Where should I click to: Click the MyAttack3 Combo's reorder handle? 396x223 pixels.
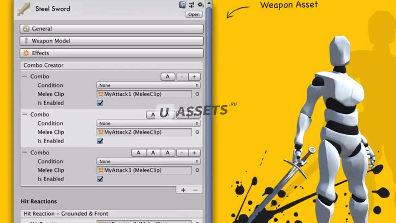coord(25,152)
